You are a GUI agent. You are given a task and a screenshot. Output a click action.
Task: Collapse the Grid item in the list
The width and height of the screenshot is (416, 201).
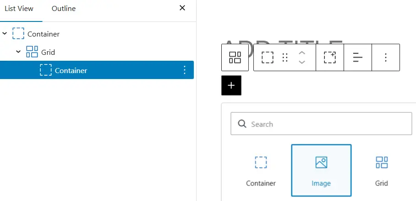click(x=18, y=52)
